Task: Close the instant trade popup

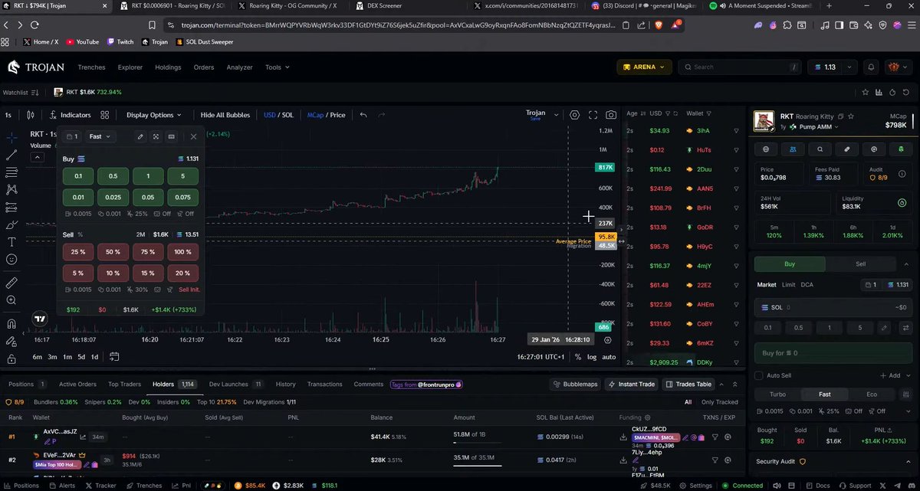Action: pos(193,136)
